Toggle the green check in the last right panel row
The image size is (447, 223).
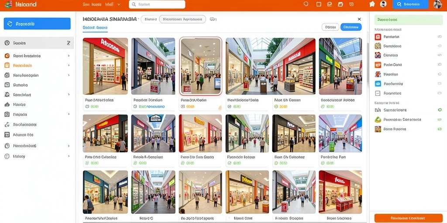[x=439, y=129]
